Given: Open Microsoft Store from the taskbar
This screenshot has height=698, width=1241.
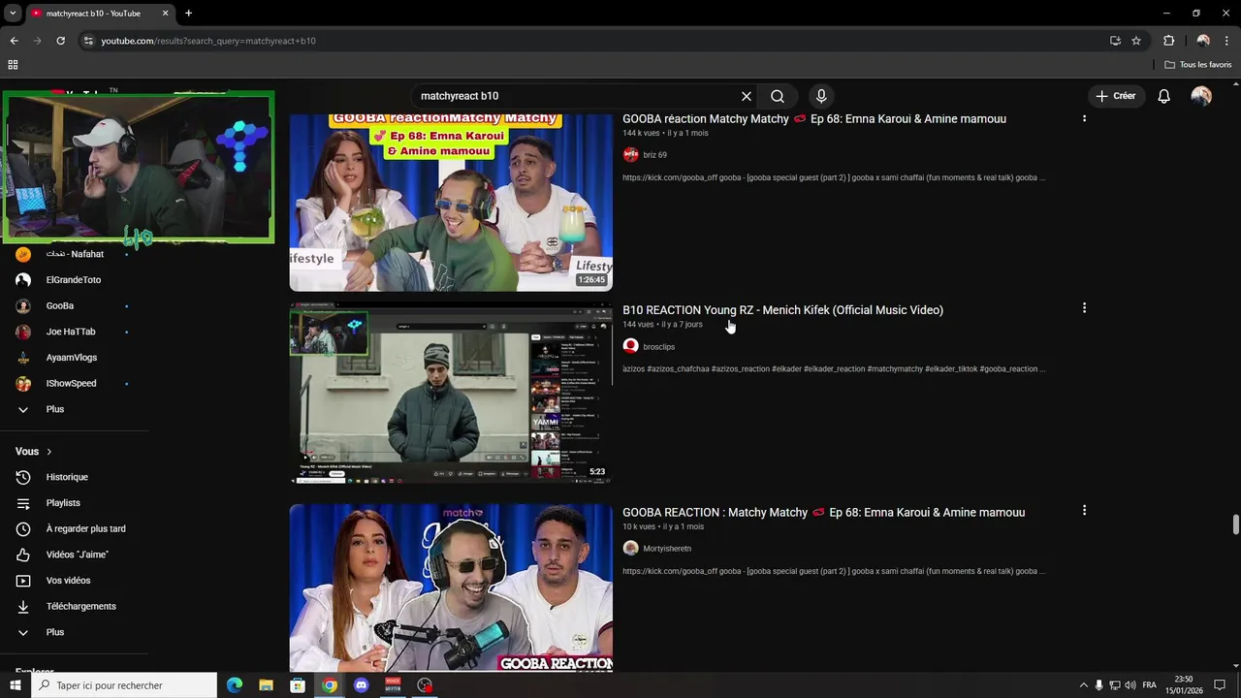Looking at the screenshot, I should tap(298, 685).
